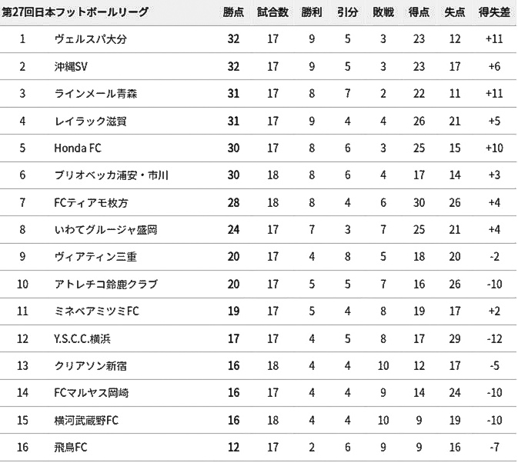This screenshot has height=463, width=518.
Task: Select ブリオベッカ浦安・市川 team name
Action: [112, 175]
